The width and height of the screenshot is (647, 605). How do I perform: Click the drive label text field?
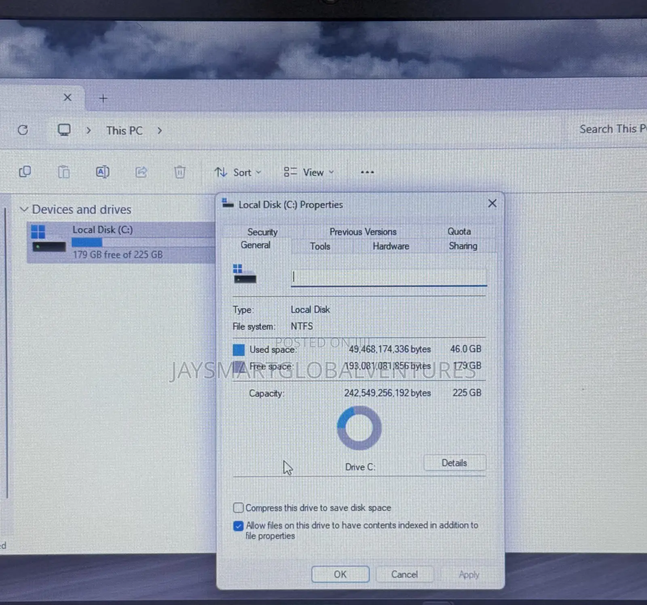point(389,277)
